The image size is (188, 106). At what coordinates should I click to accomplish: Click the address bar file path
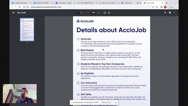46,7
